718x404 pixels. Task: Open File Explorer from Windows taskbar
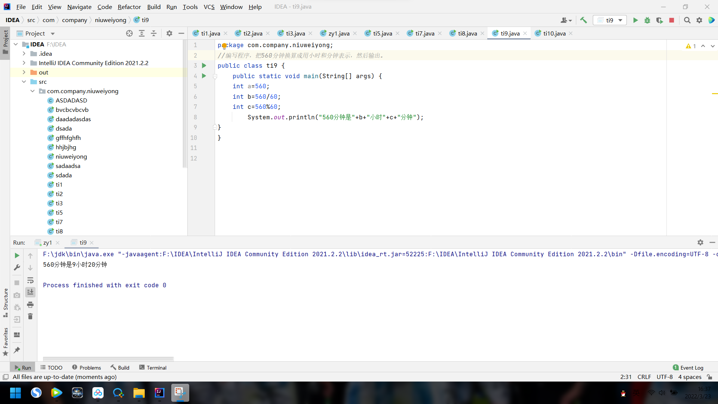click(139, 393)
